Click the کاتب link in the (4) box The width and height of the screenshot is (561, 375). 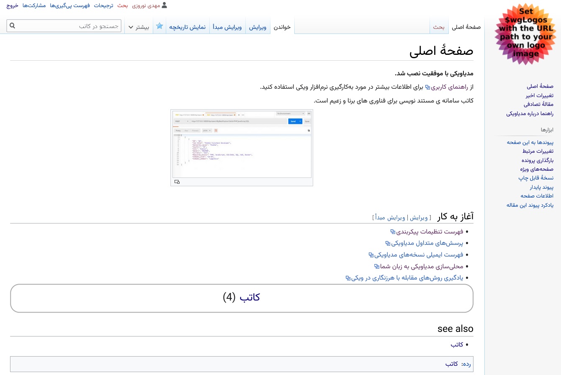pos(250,297)
